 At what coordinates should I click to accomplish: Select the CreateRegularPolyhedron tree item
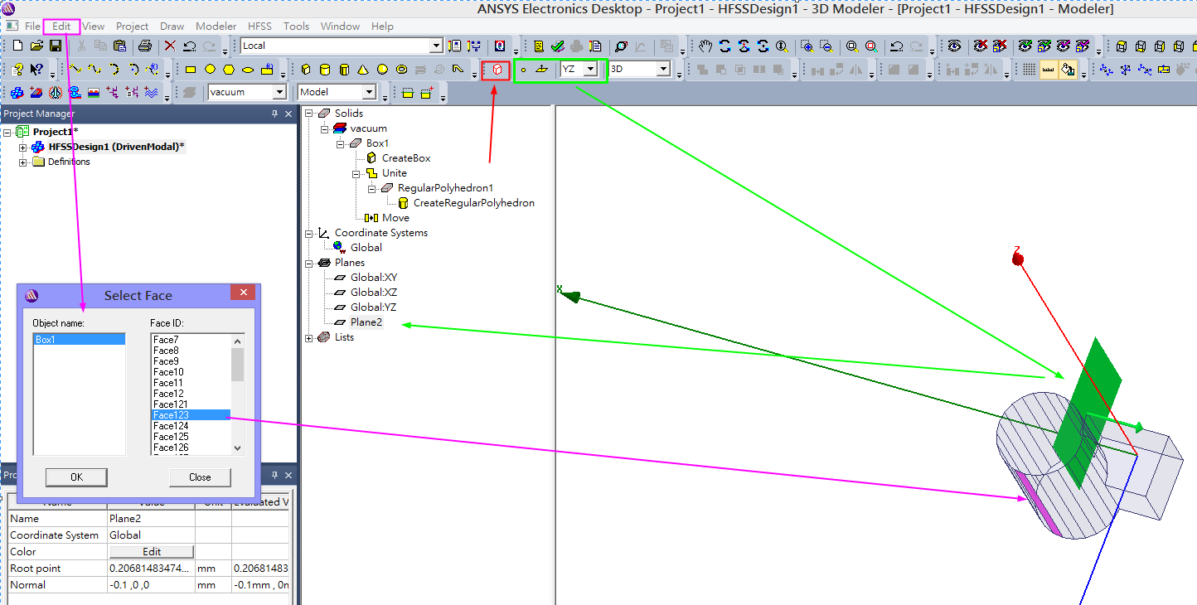[473, 203]
